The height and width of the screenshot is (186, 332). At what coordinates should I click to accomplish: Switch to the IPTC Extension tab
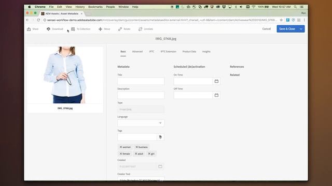168,52
